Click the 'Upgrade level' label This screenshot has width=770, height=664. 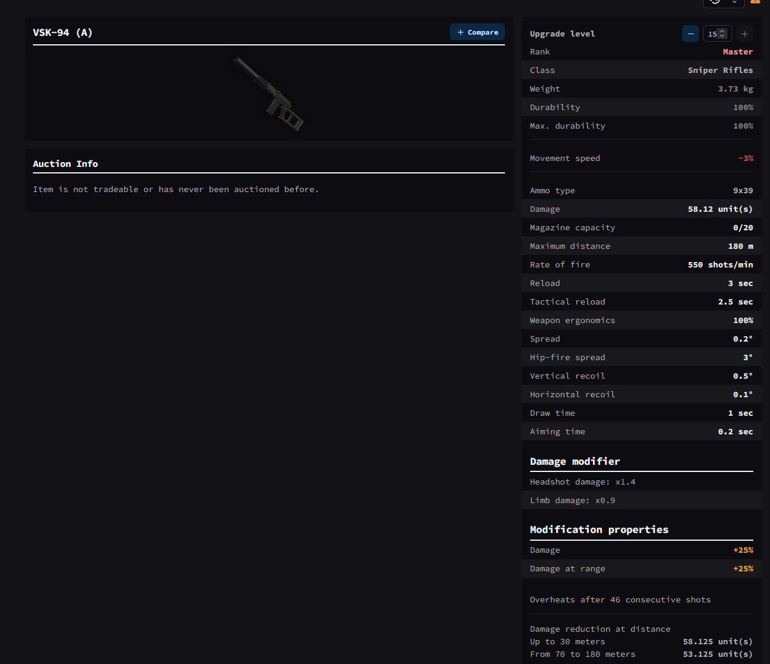(562, 34)
